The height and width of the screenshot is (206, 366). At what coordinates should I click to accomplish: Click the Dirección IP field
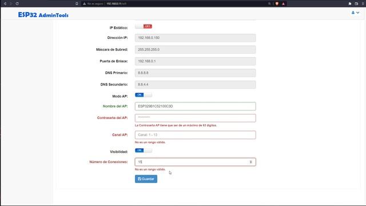[x=196, y=38]
